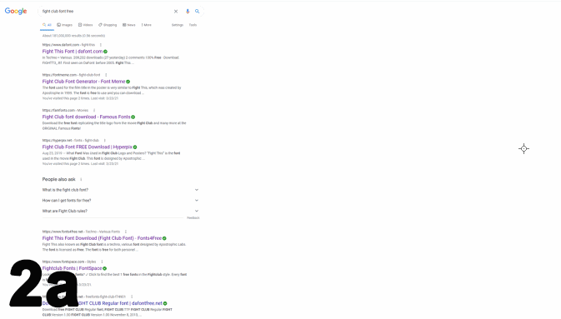Switch to the Images tab
This screenshot has height=319, width=561.
[65, 25]
